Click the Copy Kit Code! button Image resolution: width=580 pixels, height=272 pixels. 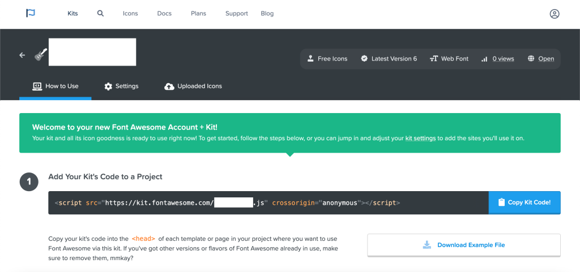point(524,202)
